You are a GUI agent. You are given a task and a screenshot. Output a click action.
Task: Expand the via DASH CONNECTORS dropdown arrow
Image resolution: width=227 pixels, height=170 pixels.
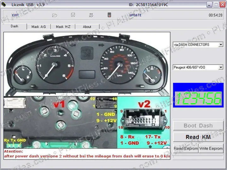tap(221, 44)
